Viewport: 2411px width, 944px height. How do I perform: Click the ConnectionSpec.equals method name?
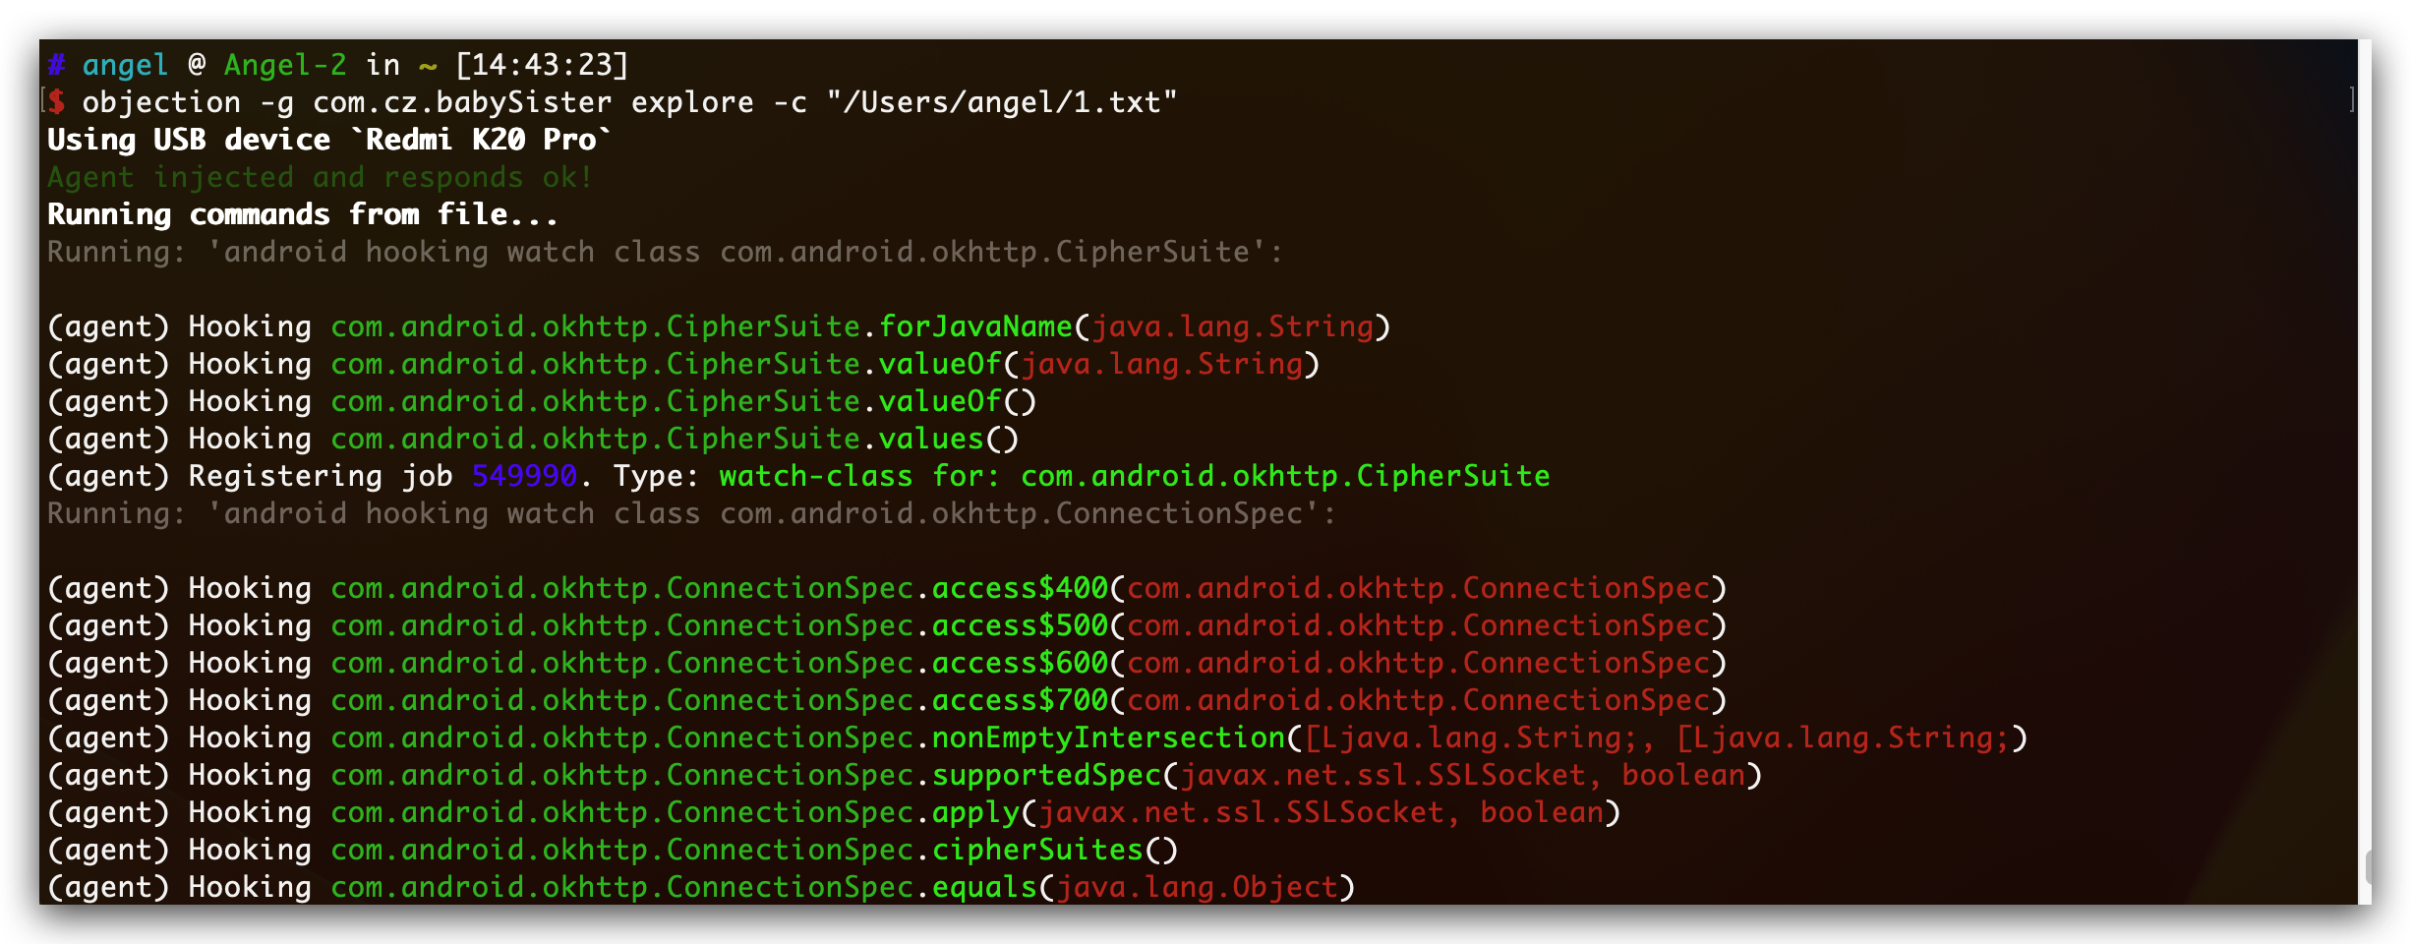pyautogui.click(x=984, y=887)
